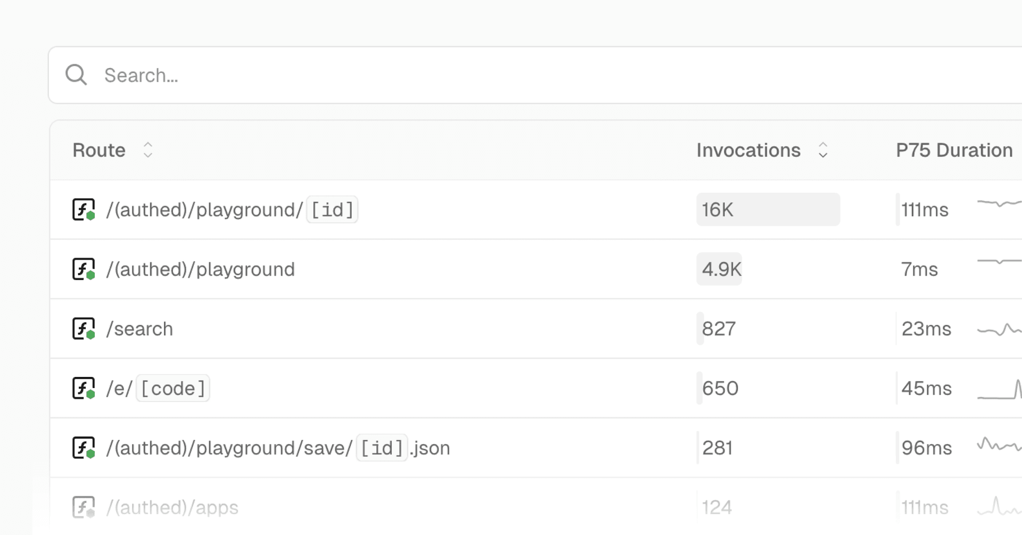Click function icon beside /(authed)/apps route
The height and width of the screenshot is (535, 1022).
pos(84,507)
